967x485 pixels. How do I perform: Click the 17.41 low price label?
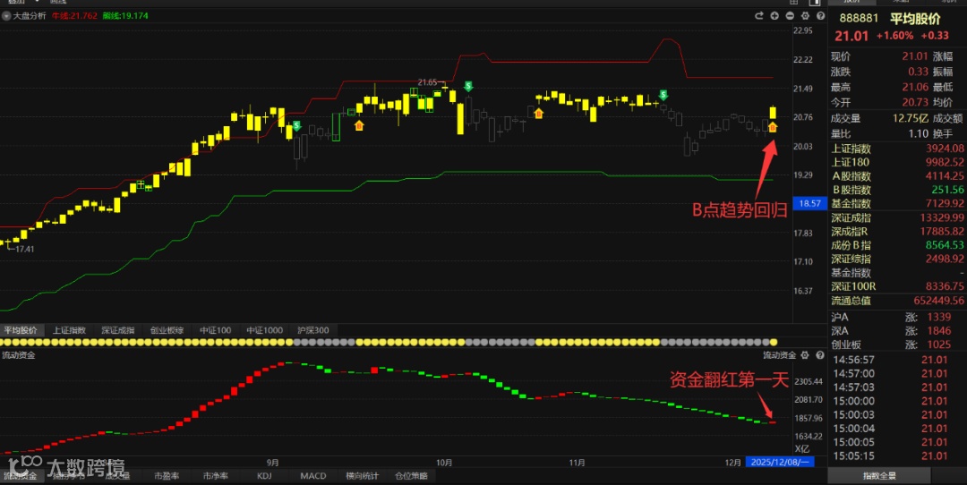tap(24, 249)
